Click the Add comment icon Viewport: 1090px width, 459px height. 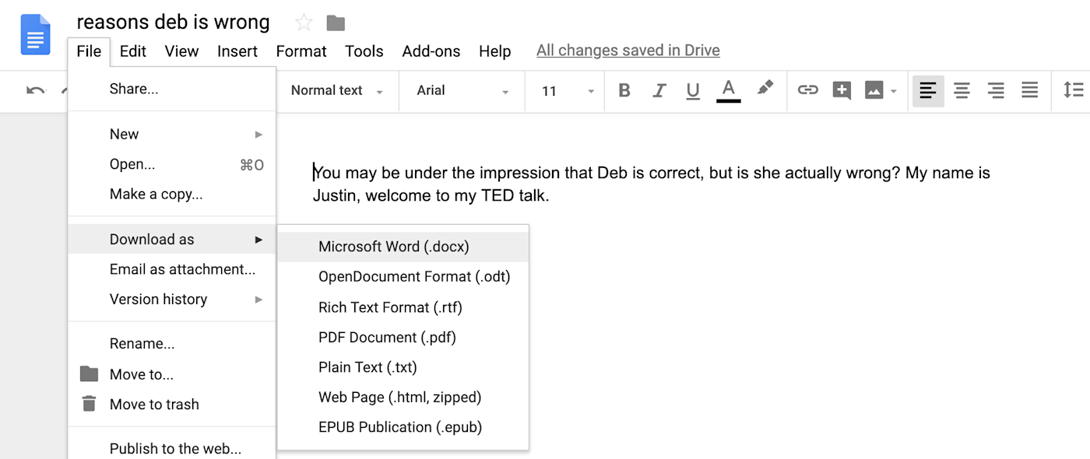click(842, 90)
